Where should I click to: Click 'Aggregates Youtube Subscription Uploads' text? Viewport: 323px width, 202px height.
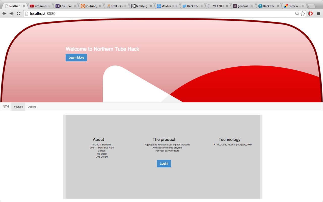click(x=167, y=145)
